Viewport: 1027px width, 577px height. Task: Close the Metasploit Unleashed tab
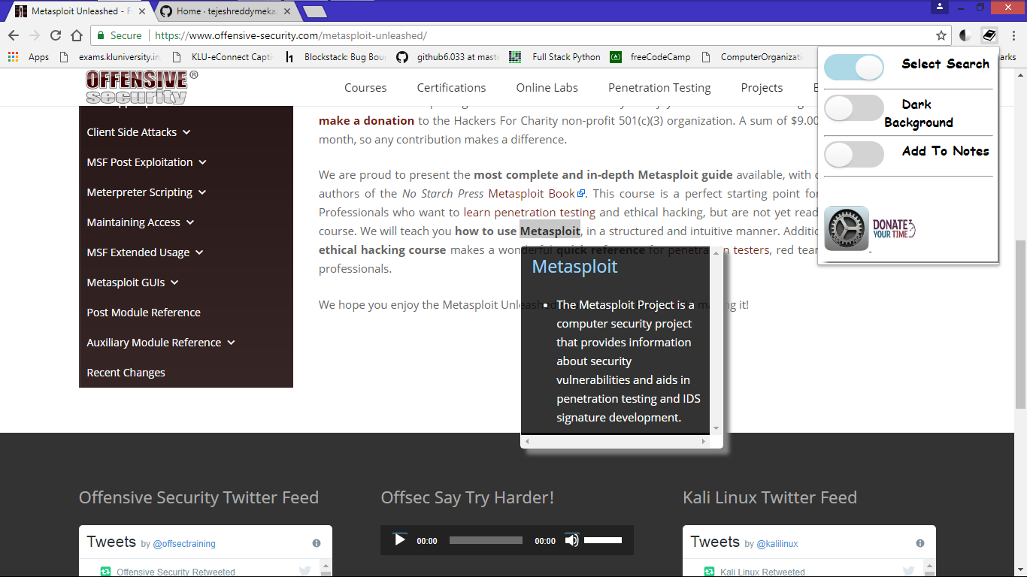(x=142, y=11)
